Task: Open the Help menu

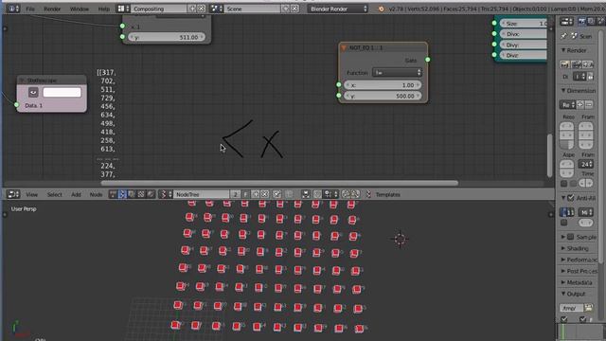Action: (103, 9)
